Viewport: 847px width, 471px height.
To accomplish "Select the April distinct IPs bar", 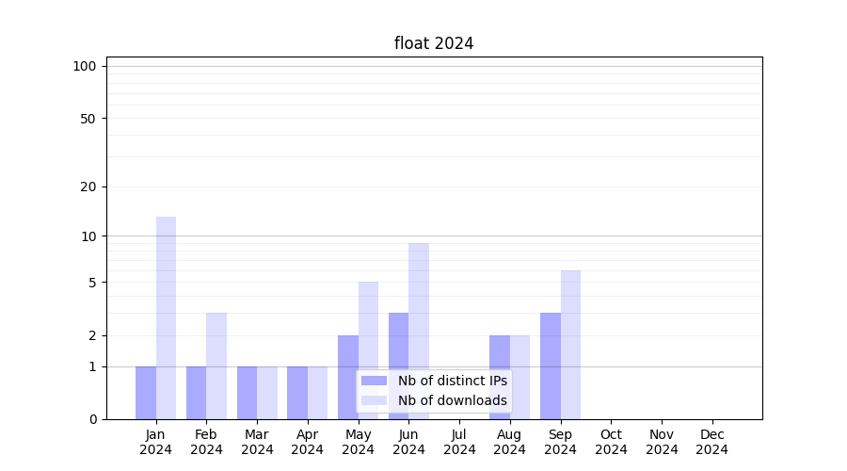I will pos(297,393).
